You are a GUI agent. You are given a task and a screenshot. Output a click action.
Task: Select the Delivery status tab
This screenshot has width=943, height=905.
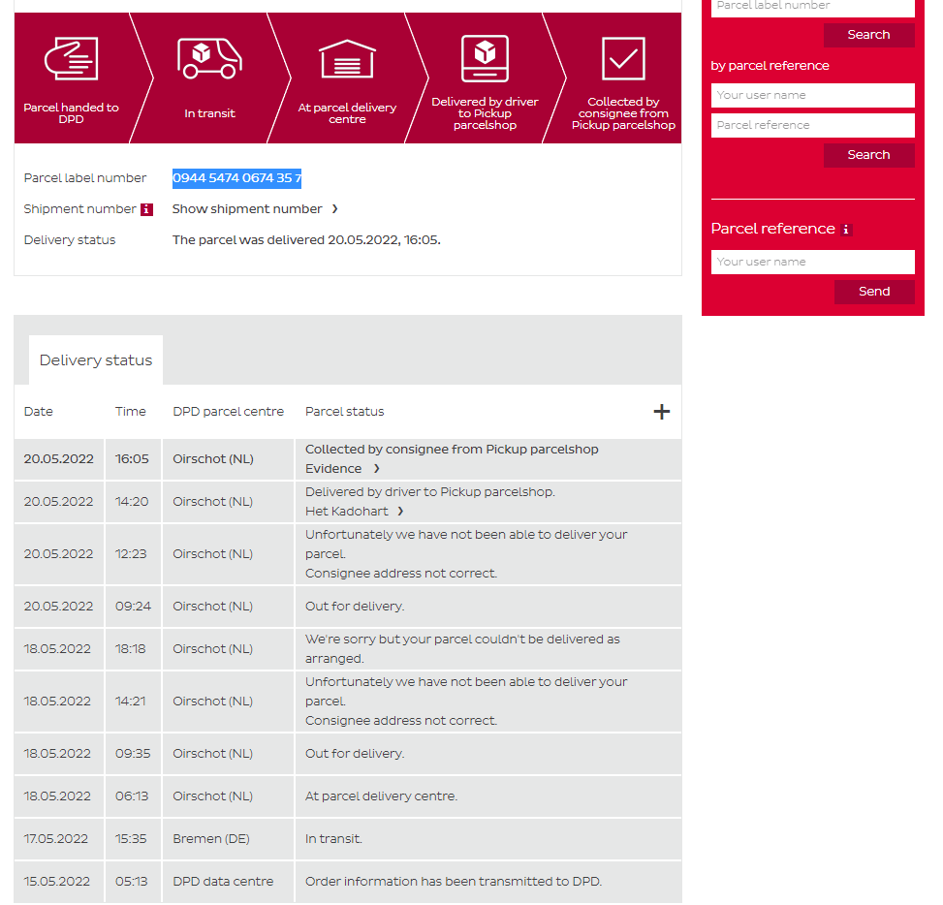96,360
